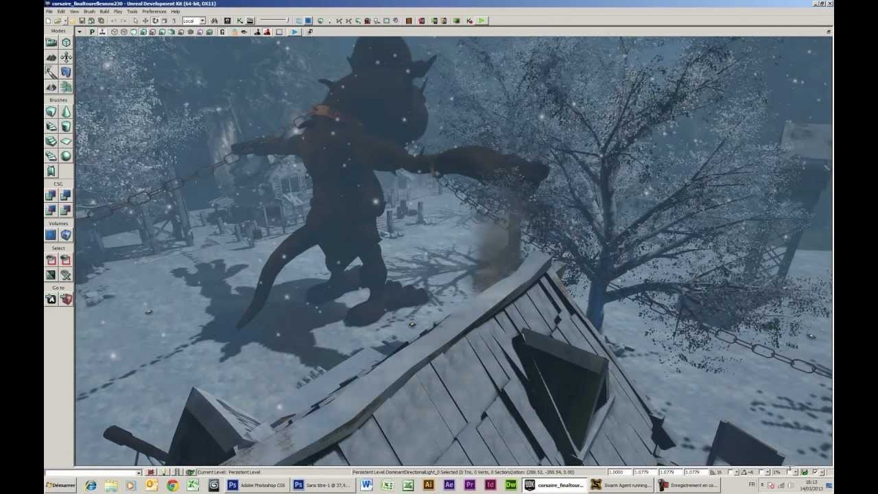Open the Local coordinate system dropdown

coord(194,20)
